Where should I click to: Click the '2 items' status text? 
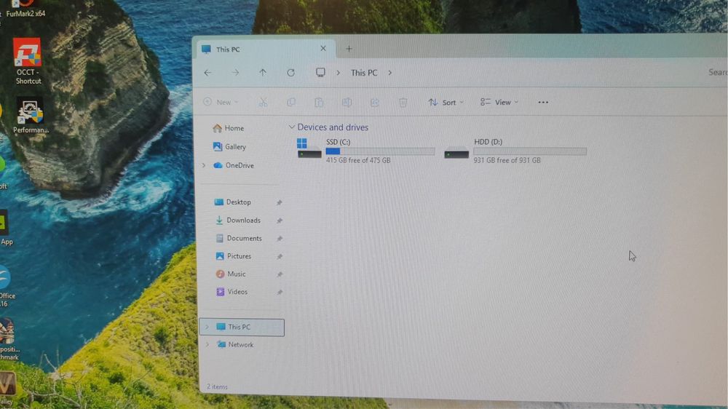click(217, 386)
